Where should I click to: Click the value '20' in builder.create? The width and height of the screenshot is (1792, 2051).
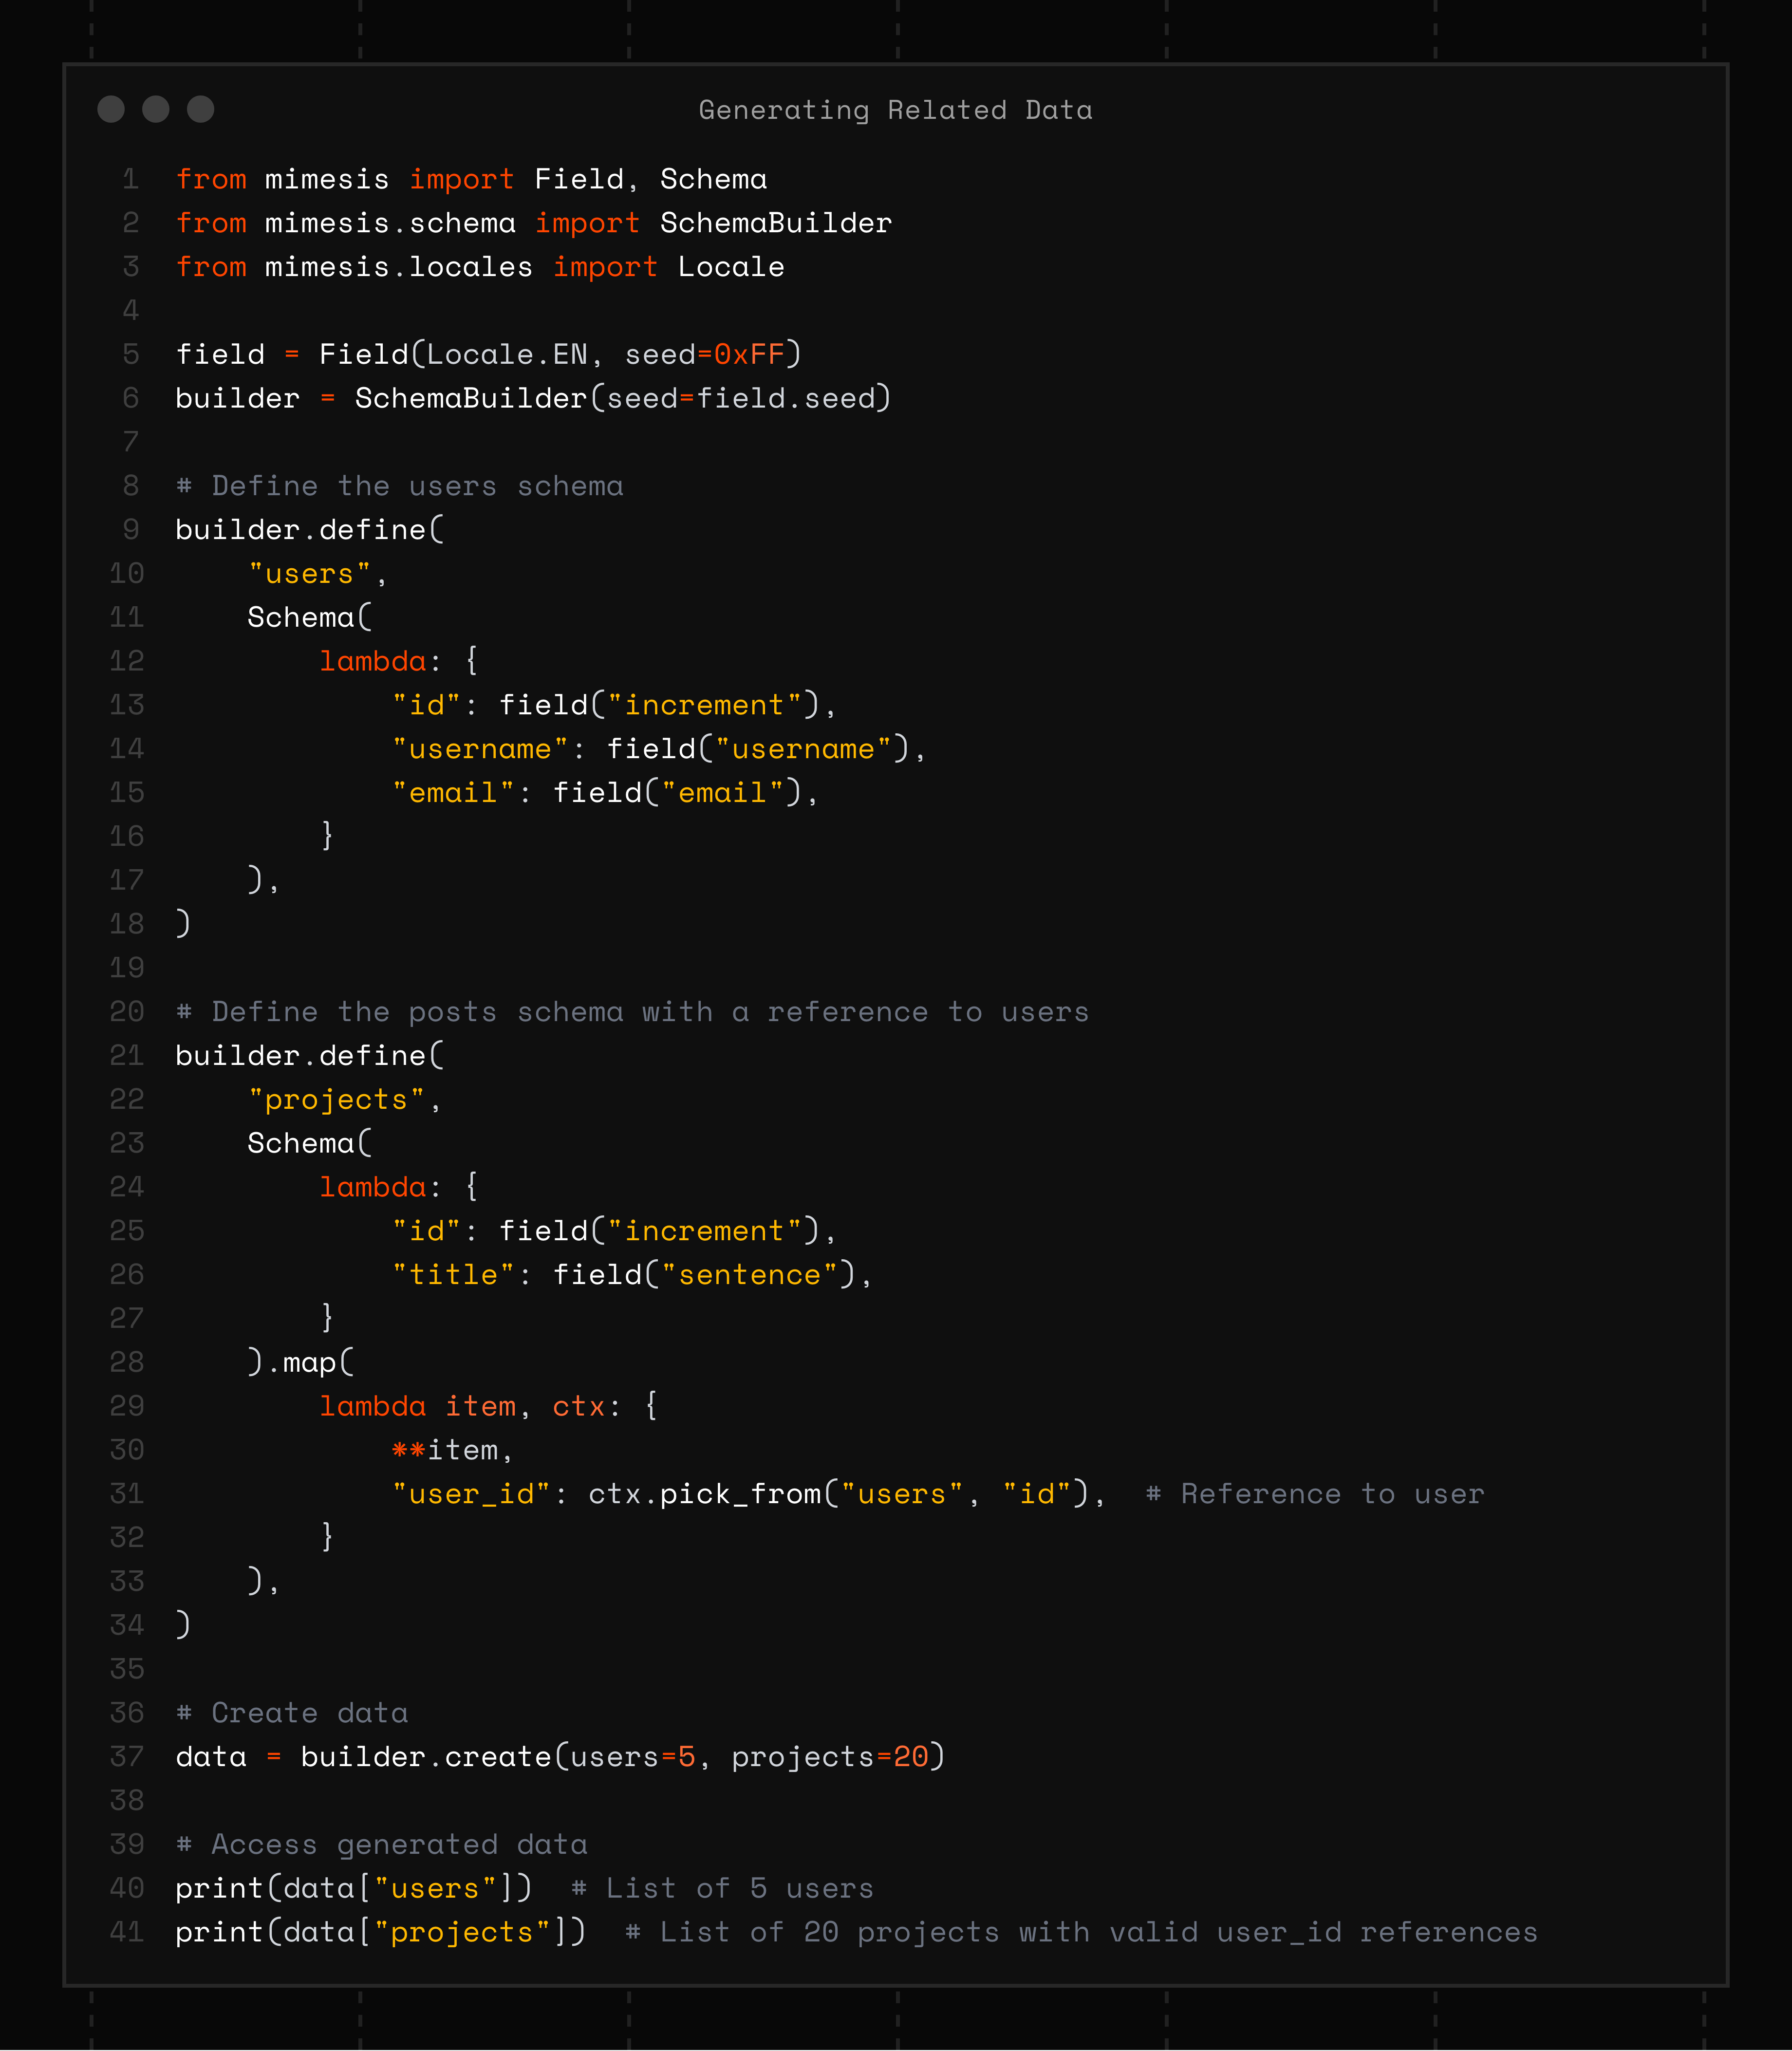[911, 1756]
